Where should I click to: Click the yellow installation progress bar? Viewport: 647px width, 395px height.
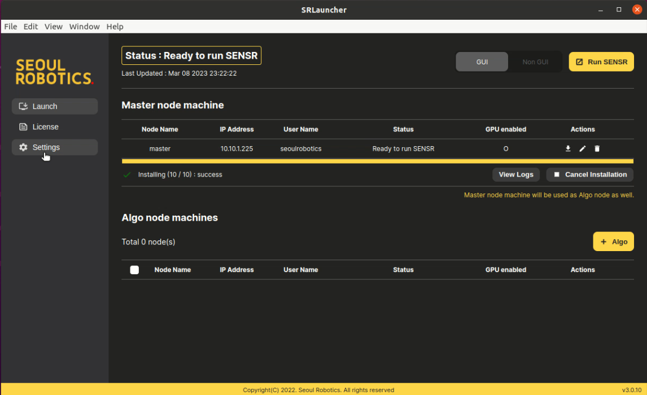click(x=377, y=161)
